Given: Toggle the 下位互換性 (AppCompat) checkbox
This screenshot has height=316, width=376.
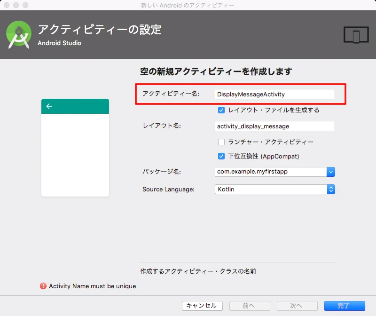Looking at the screenshot, I should click(x=221, y=156).
